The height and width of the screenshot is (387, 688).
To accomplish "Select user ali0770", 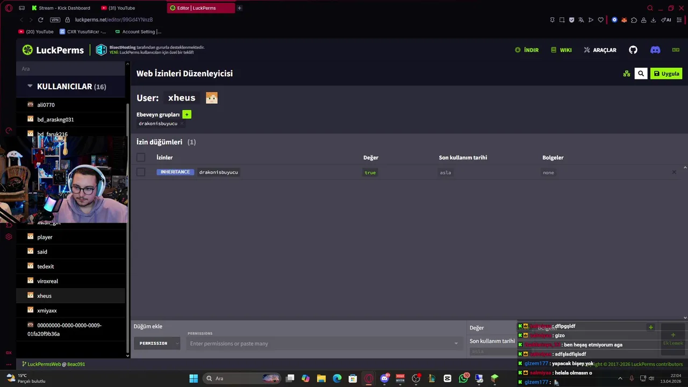I will [x=71, y=105].
